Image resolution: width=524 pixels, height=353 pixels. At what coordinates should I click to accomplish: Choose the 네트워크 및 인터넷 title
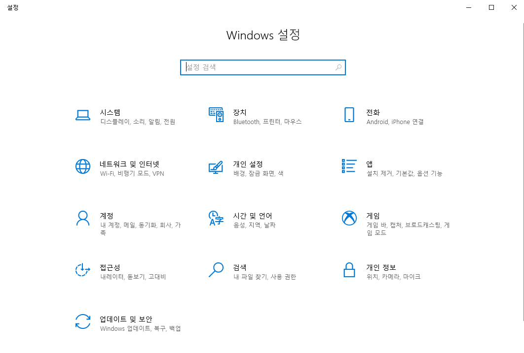point(129,164)
